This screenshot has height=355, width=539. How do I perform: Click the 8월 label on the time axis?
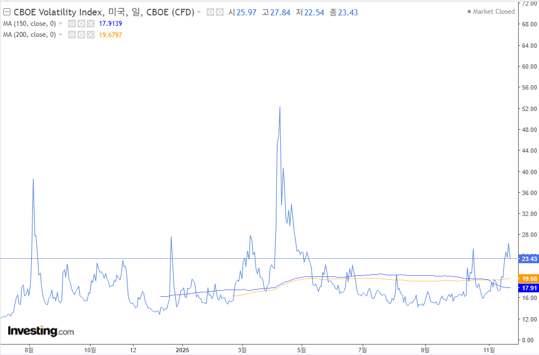point(29,350)
